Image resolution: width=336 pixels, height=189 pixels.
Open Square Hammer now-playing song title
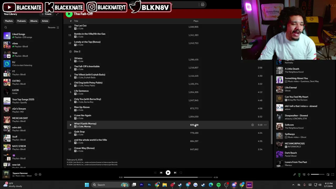20,173
